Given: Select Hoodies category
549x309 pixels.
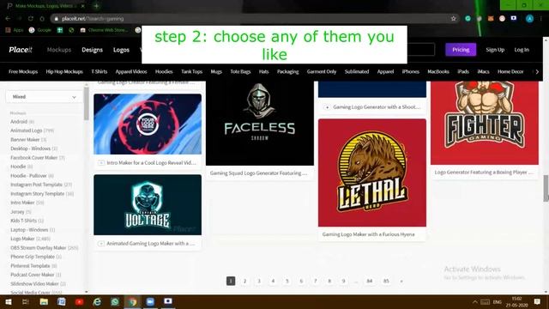Looking at the screenshot, I should coord(164,71).
